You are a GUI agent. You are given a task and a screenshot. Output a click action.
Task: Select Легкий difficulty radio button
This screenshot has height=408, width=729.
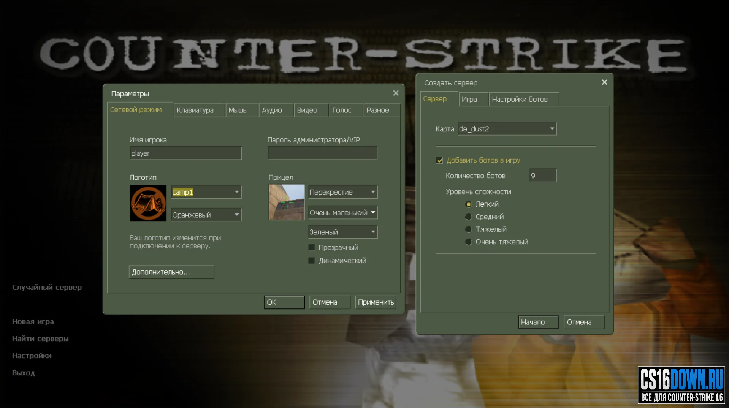click(x=468, y=204)
